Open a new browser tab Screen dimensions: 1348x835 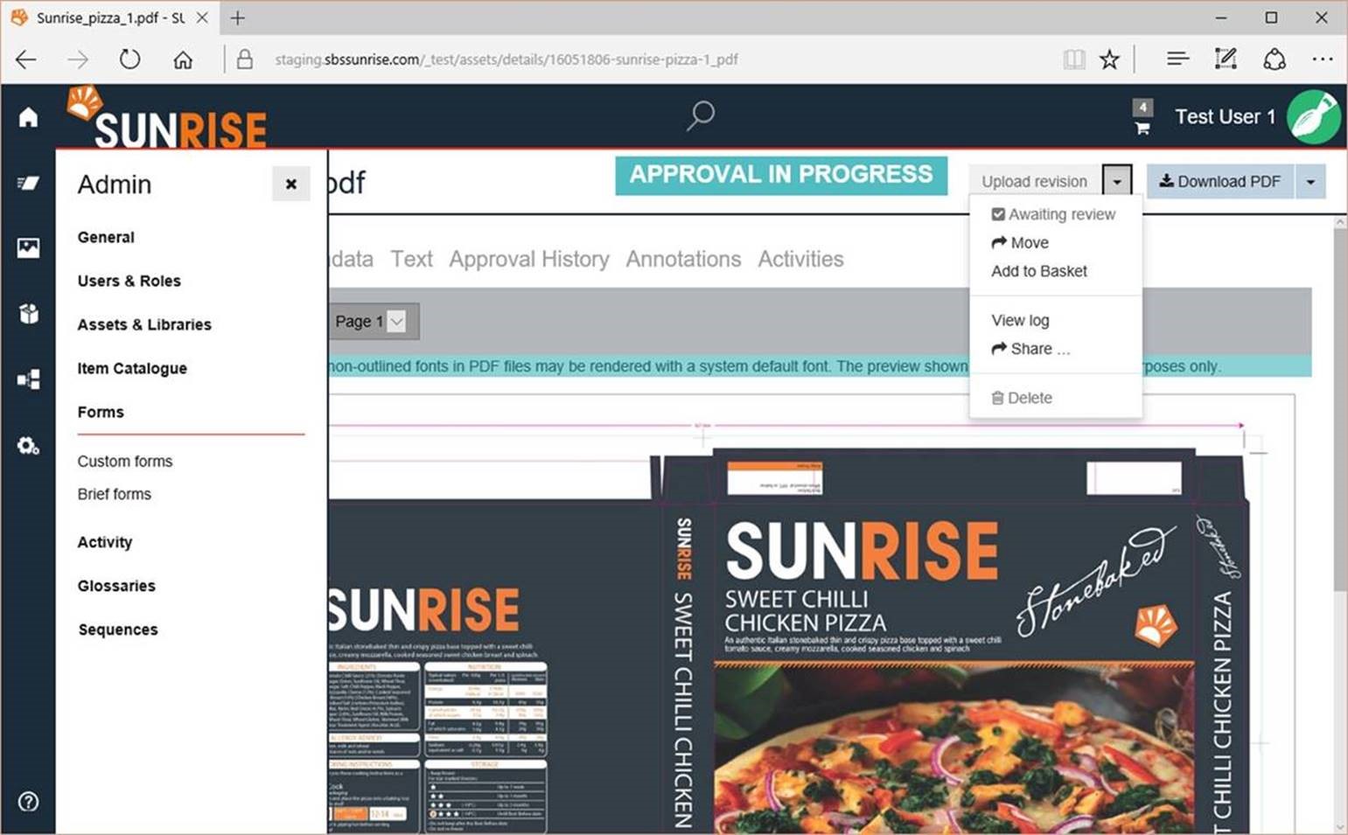[238, 17]
